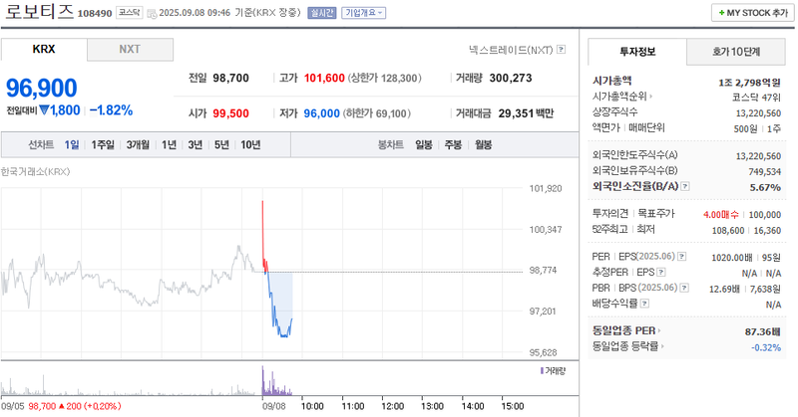Switch to 주봉 candle chart

(x=453, y=144)
